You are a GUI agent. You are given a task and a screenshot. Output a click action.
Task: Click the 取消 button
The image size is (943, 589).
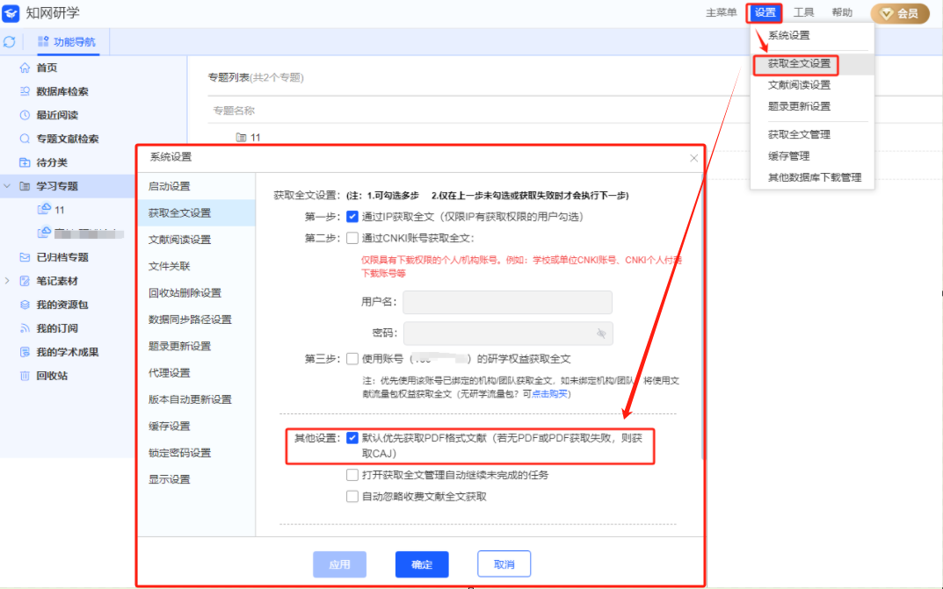(504, 564)
